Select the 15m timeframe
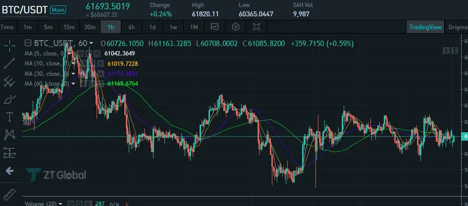This screenshot has width=468, height=206. [69, 27]
